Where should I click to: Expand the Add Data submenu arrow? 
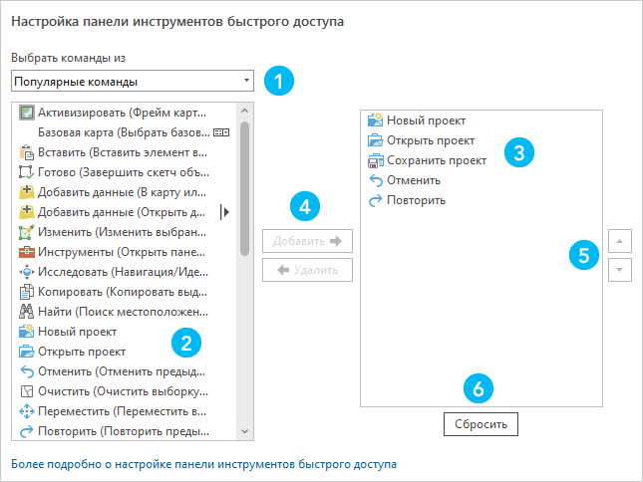(225, 211)
